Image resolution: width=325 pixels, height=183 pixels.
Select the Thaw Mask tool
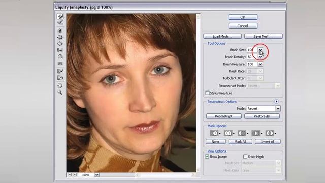coord(60,78)
